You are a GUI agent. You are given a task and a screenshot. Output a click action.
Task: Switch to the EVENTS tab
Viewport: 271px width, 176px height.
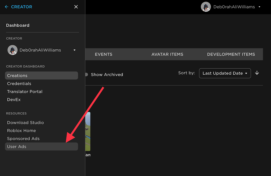click(x=103, y=54)
